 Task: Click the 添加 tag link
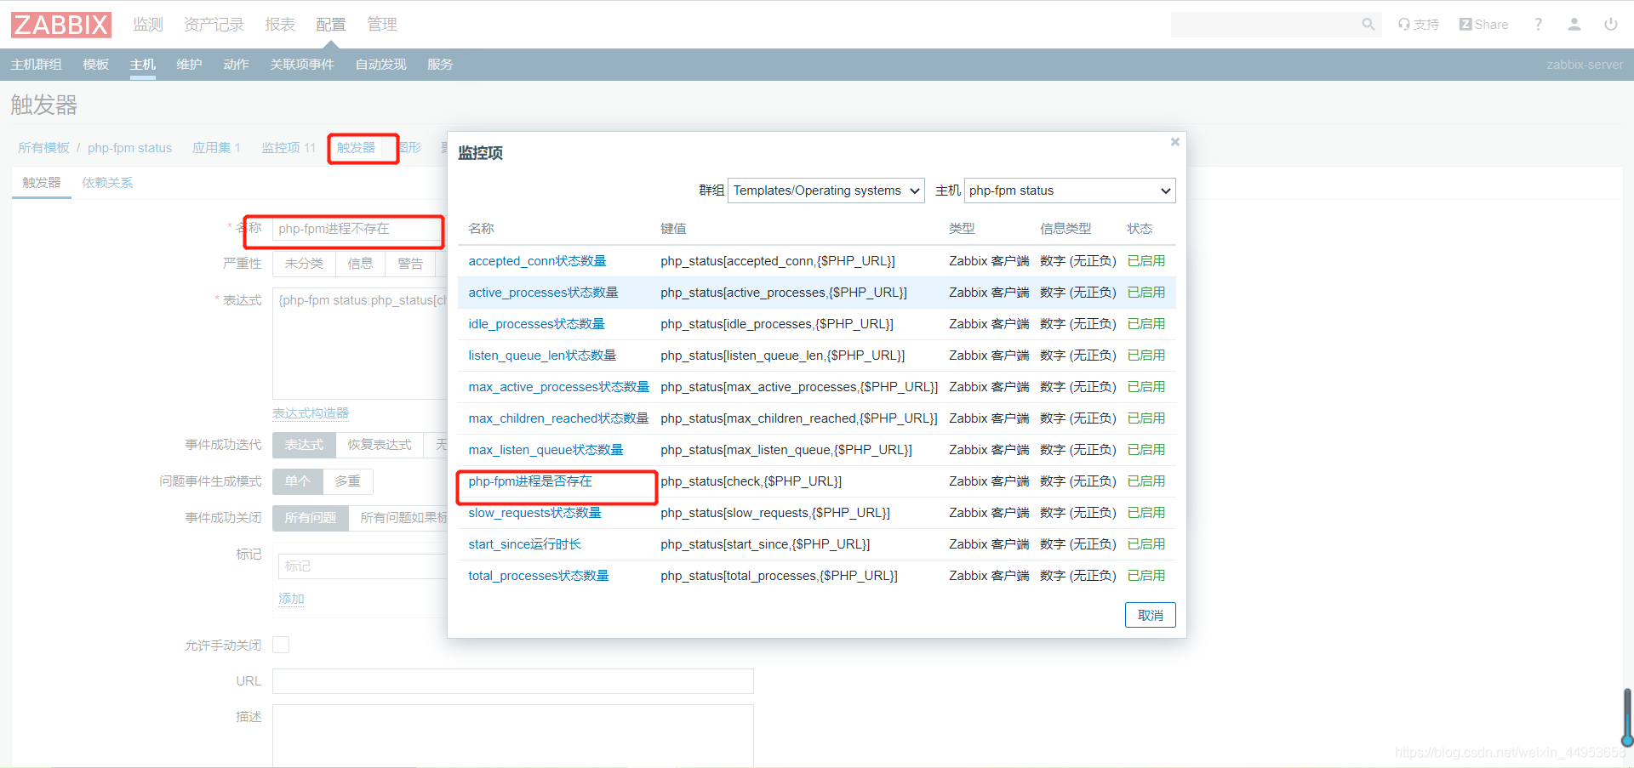[x=291, y=599]
